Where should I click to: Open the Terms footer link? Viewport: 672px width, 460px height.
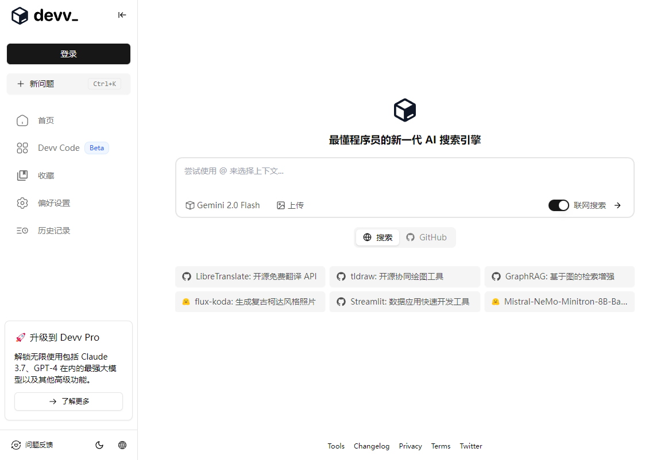pos(441,446)
